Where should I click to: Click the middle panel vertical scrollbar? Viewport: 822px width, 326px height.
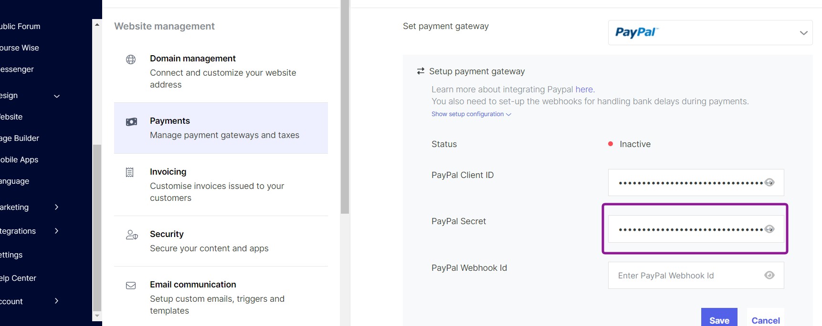[345, 107]
